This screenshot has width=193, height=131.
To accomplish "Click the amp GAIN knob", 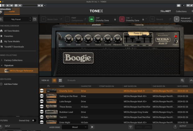I will pyautogui.click(x=68, y=39).
